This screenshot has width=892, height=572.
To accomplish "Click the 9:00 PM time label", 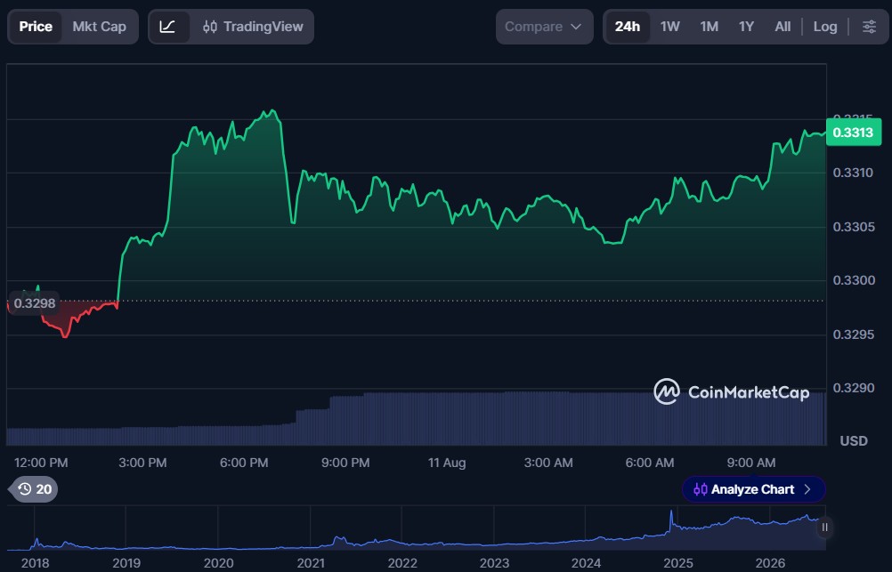I will (x=345, y=463).
